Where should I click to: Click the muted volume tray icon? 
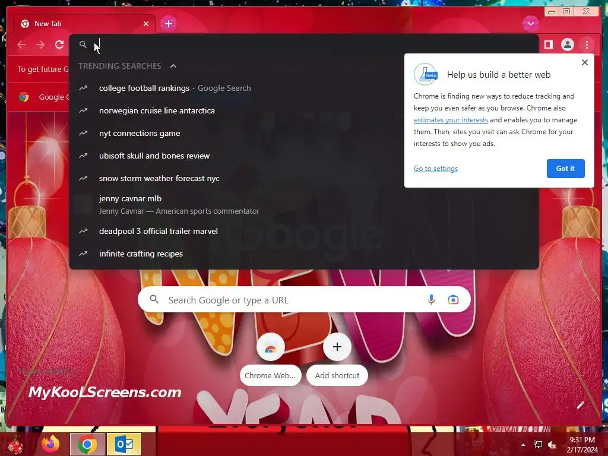point(552,445)
